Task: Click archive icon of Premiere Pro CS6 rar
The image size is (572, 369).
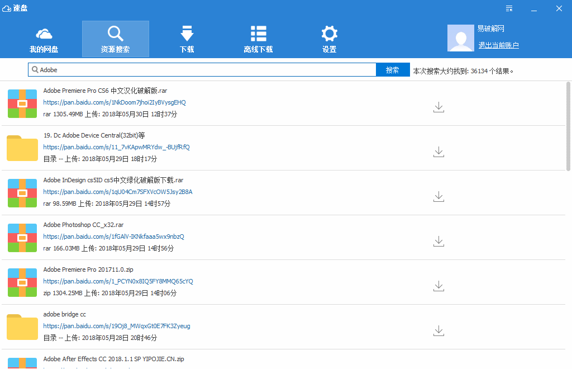Action: 22,103
